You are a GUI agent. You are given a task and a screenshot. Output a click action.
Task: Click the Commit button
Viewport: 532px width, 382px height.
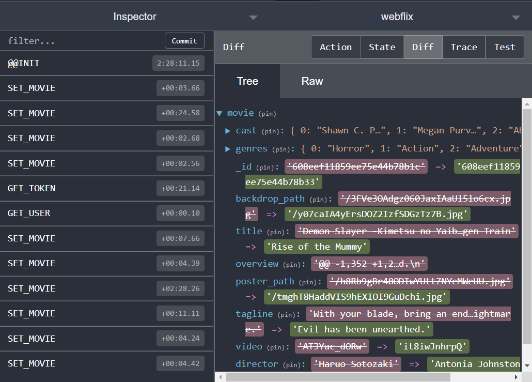tap(184, 40)
